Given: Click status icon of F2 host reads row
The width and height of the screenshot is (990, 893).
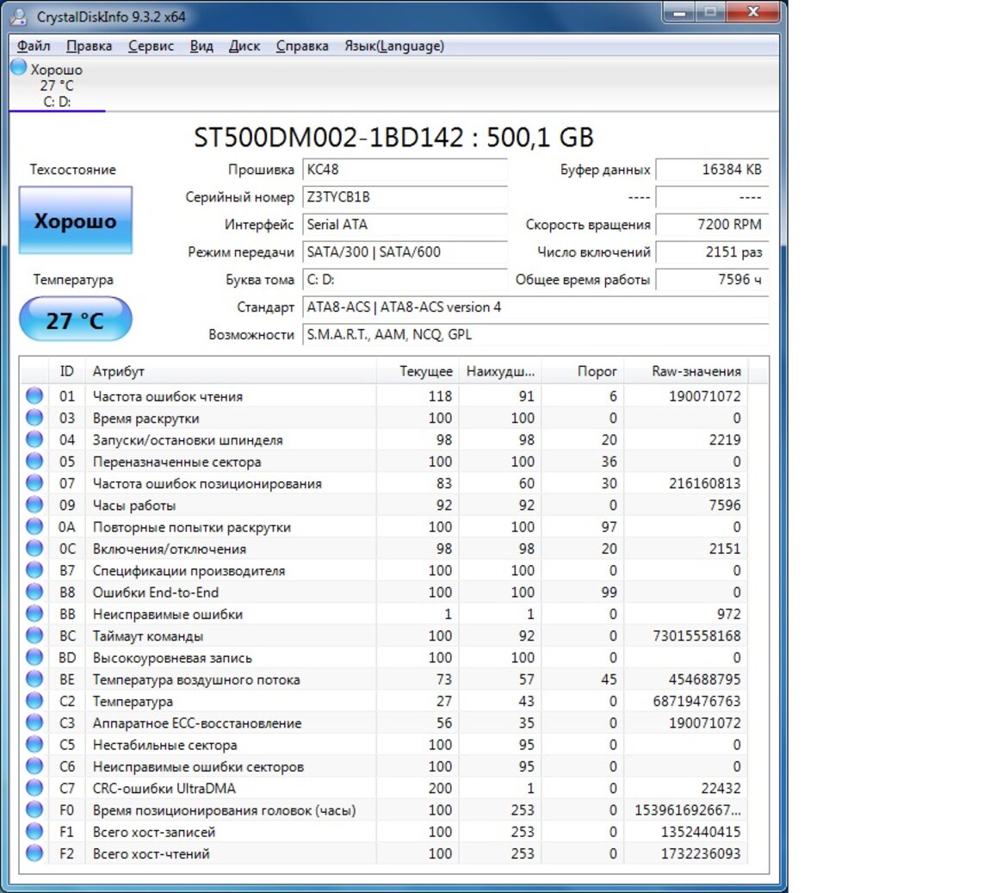Looking at the screenshot, I should (x=34, y=853).
